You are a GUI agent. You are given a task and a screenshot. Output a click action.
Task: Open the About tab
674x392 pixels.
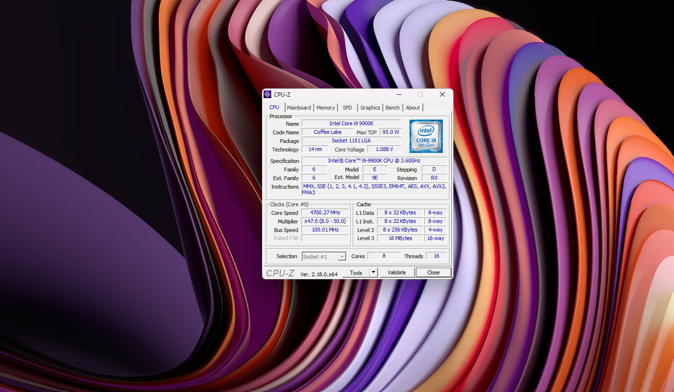pos(413,108)
